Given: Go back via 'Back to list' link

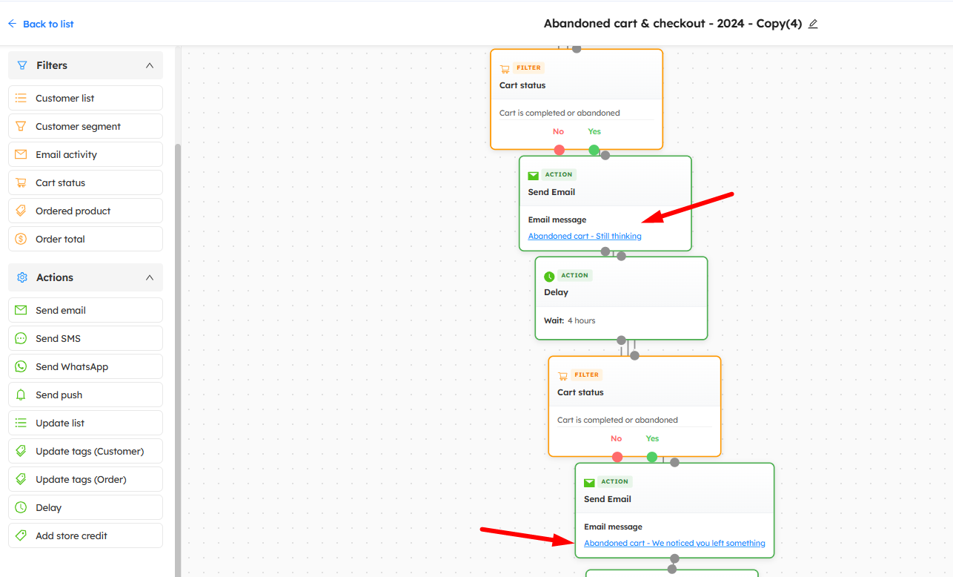Looking at the screenshot, I should tap(48, 24).
